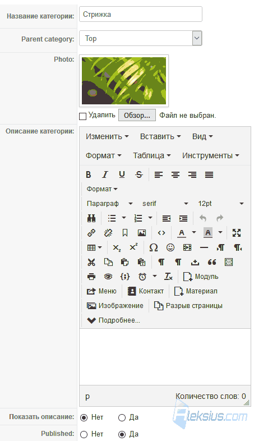Remove link with unlink icon
The height and width of the screenshot is (441, 254).
108,233
